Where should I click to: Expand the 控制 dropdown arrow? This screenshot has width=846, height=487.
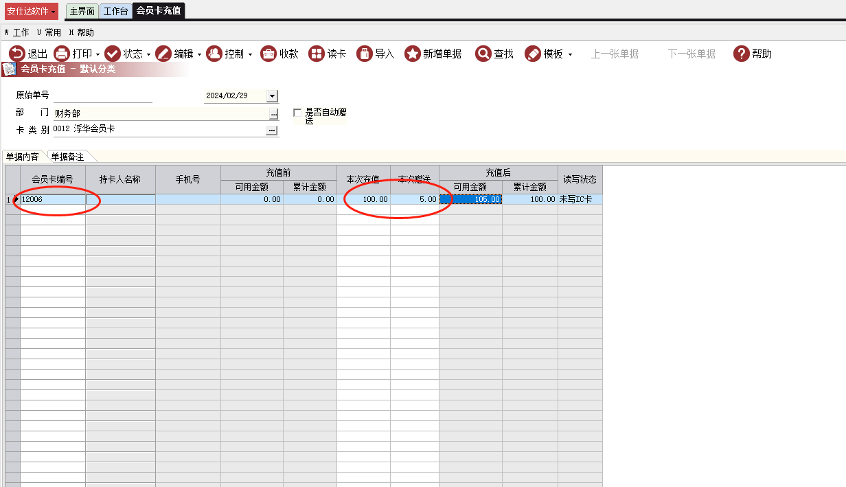(x=250, y=54)
